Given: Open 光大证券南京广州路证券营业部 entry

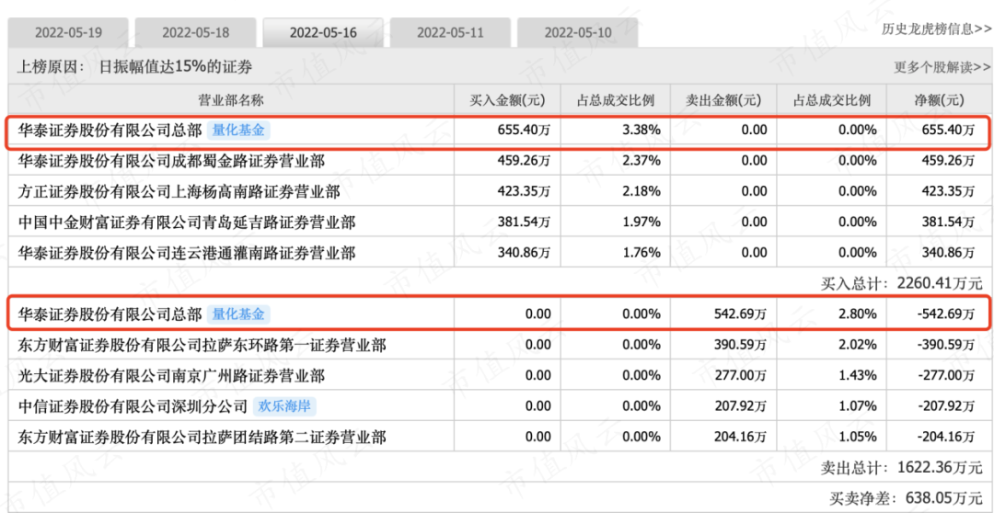Looking at the screenshot, I should pyautogui.click(x=172, y=376).
